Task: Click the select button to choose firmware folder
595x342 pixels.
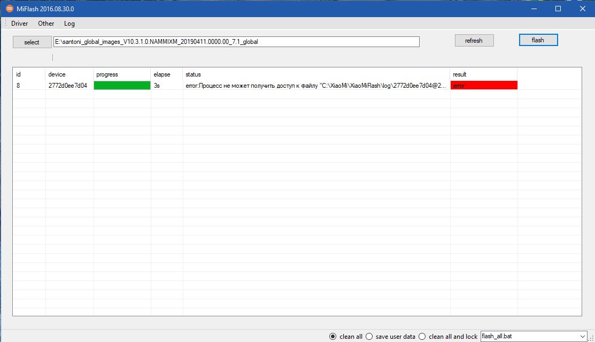Action: tap(32, 42)
